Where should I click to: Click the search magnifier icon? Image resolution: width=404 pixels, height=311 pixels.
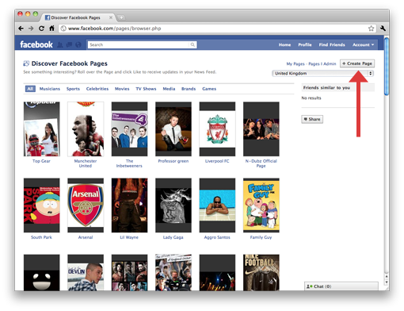[192, 44]
